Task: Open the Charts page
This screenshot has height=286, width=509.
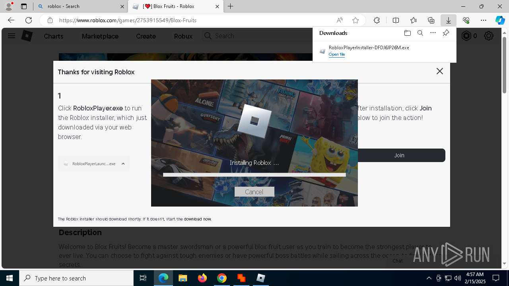Action: 54,36
